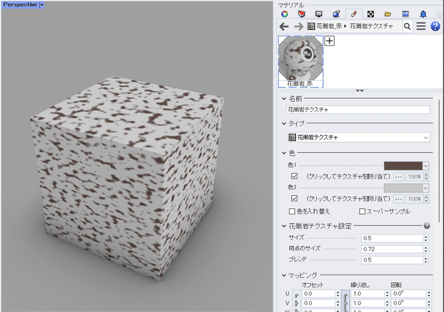Click the material search magnifier
The image size is (444, 312).
[407, 26]
